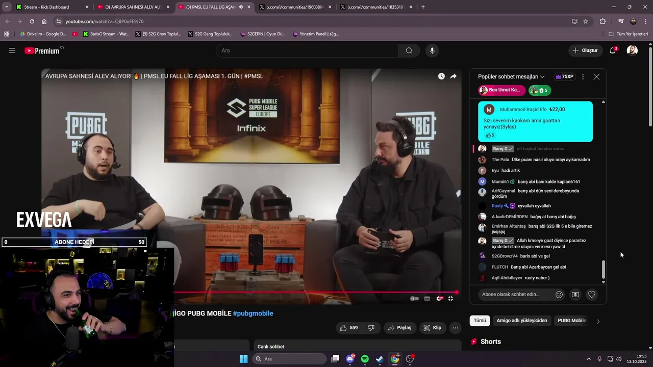Image resolution: width=653 pixels, height=367 pixels.
Task: Open Spotify from the taskbar
Action: tap(365, 359)
